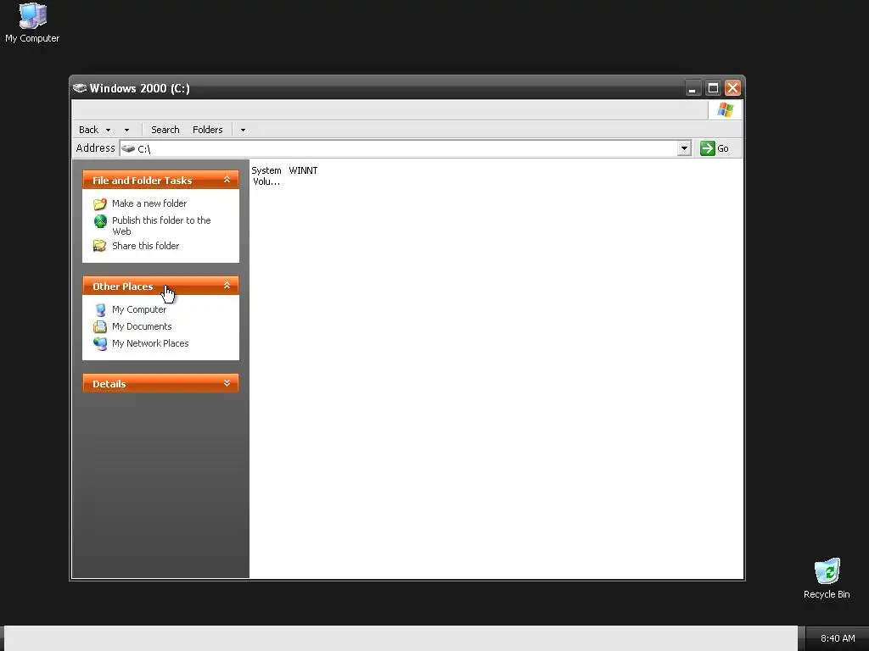Click Share this folder link
This screenshot has height=651, width=869.
[145, 246]
